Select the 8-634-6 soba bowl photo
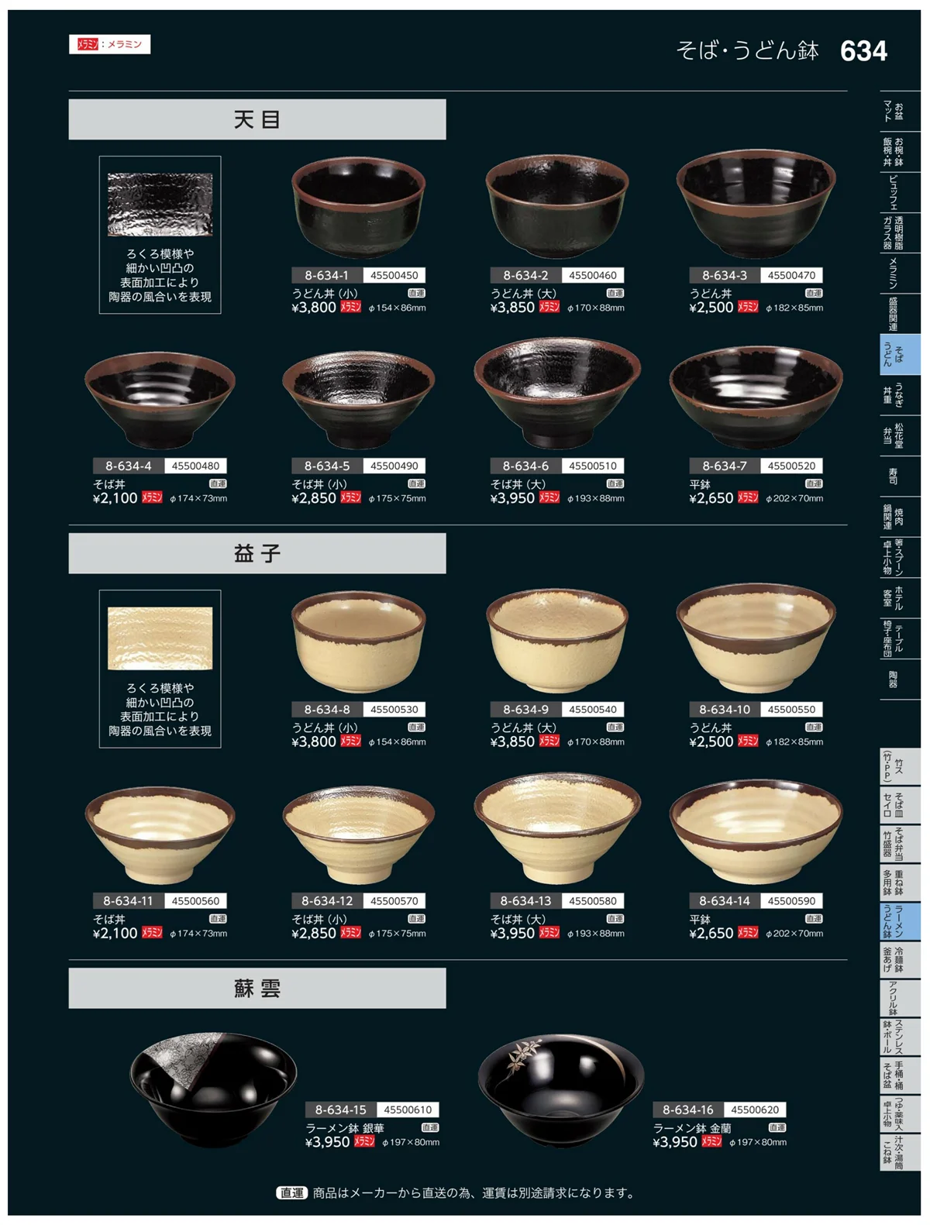Viewport: 930px width, 1225px height. click(x=557, y=394)
